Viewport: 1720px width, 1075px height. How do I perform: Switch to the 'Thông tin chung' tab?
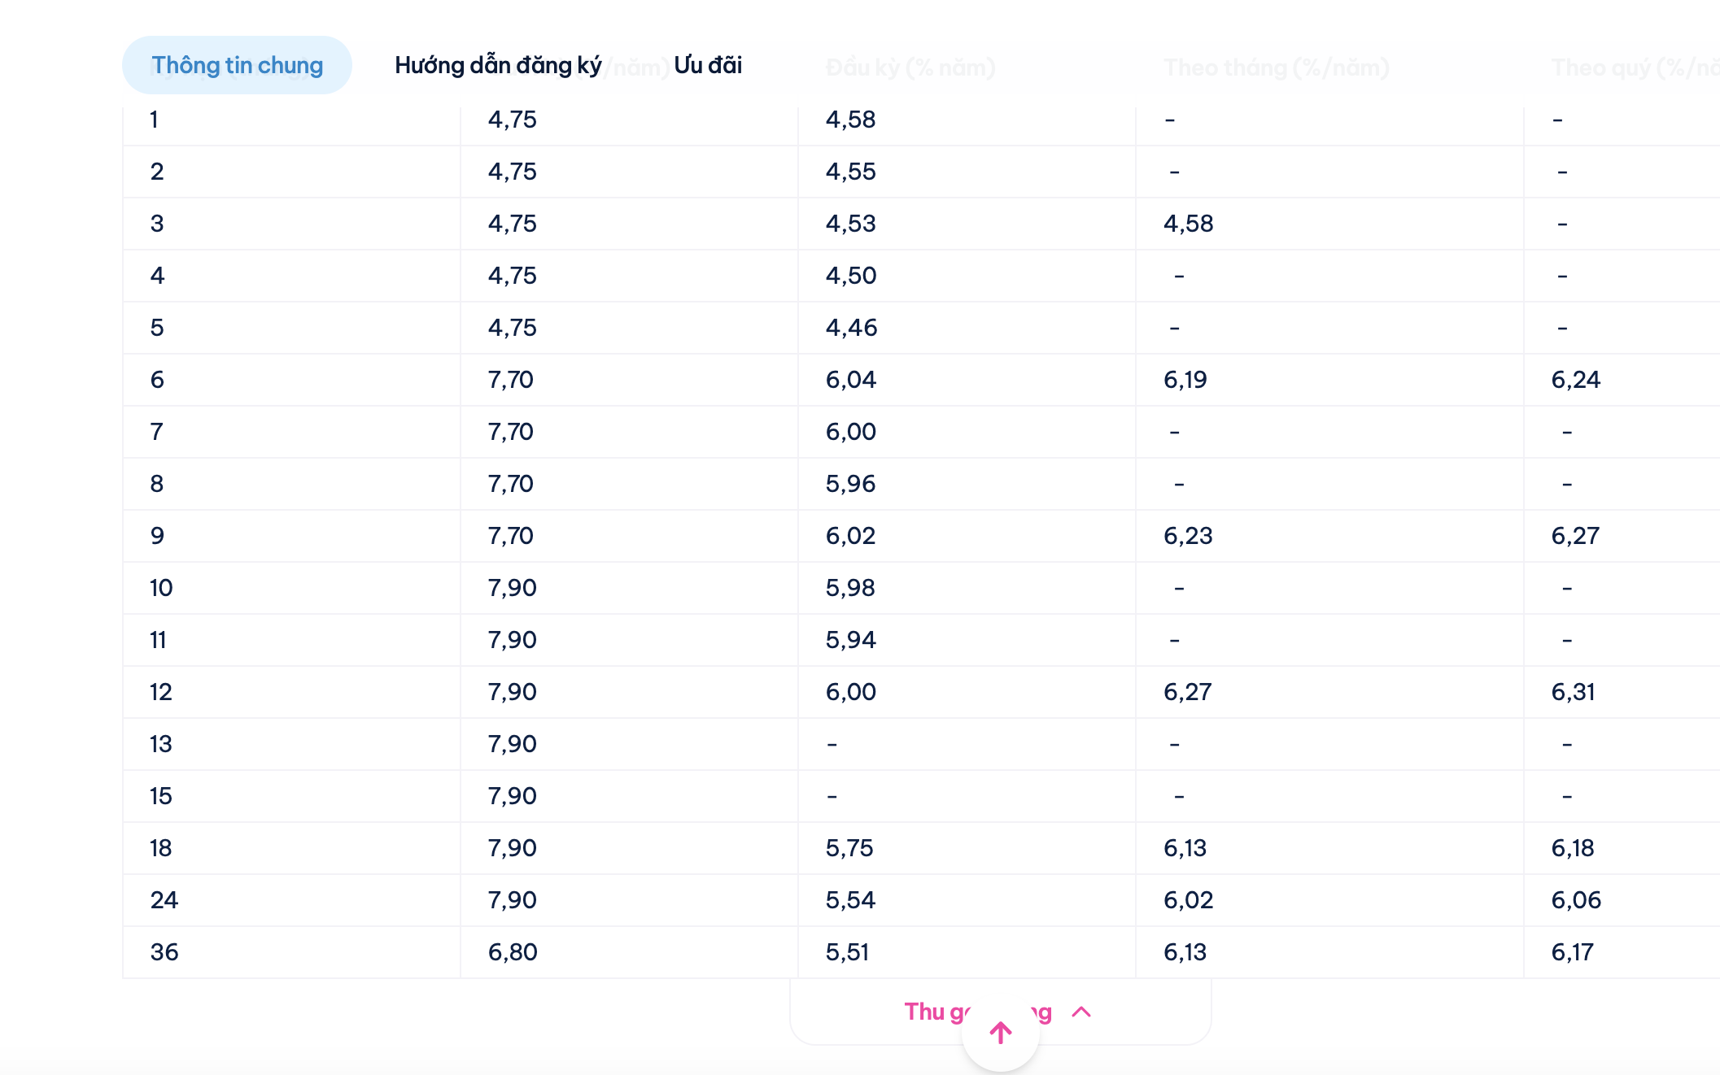click(237, 65)
